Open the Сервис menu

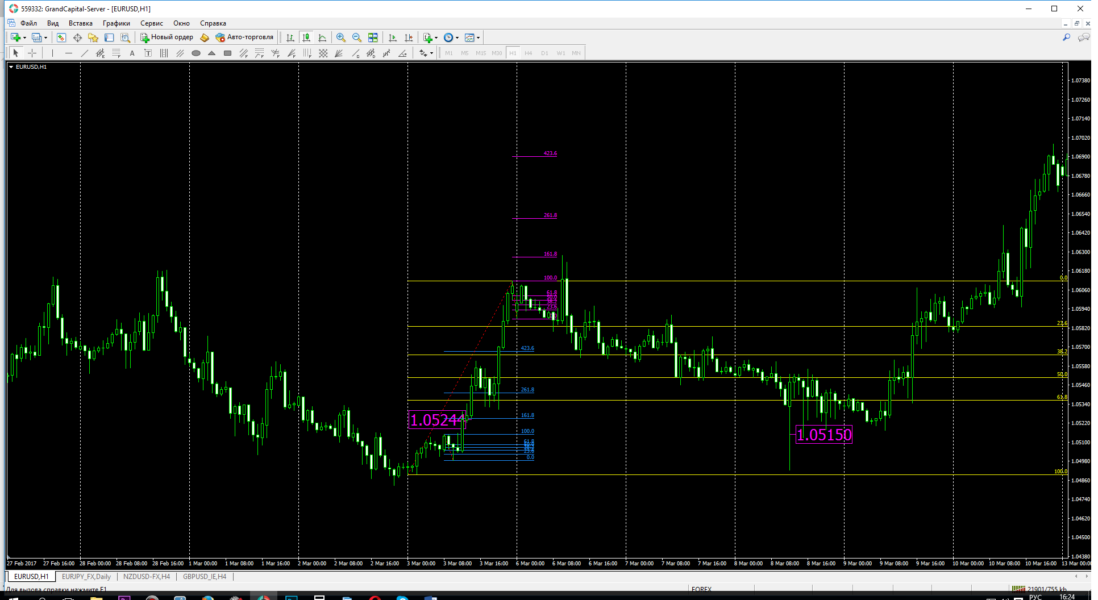point(151,23)
